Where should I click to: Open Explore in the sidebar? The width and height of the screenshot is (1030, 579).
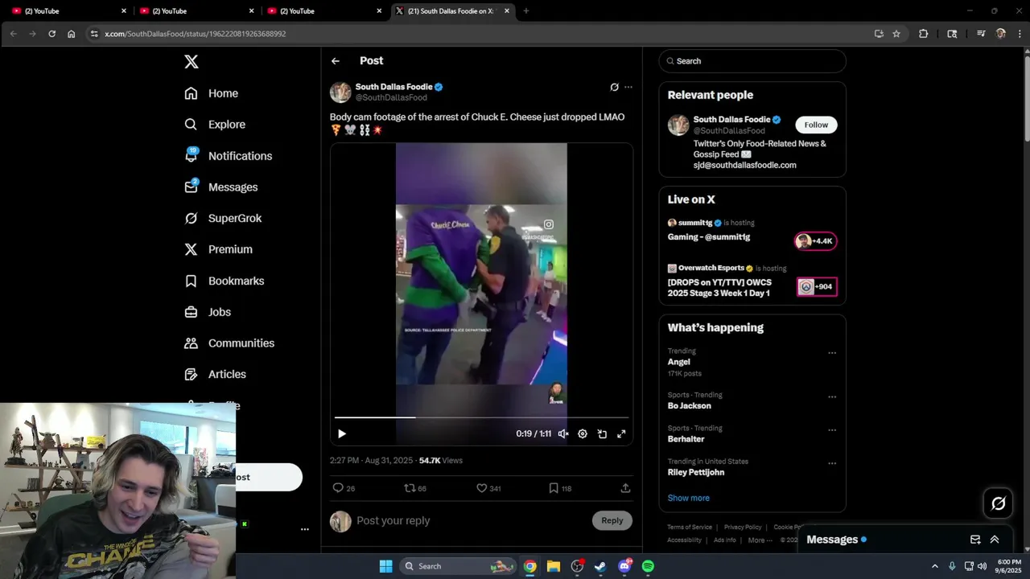pos(215,125)
